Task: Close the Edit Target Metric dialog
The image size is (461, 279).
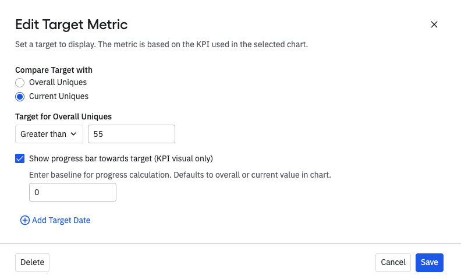Action: pyautogui.click(x=434, y=24)
